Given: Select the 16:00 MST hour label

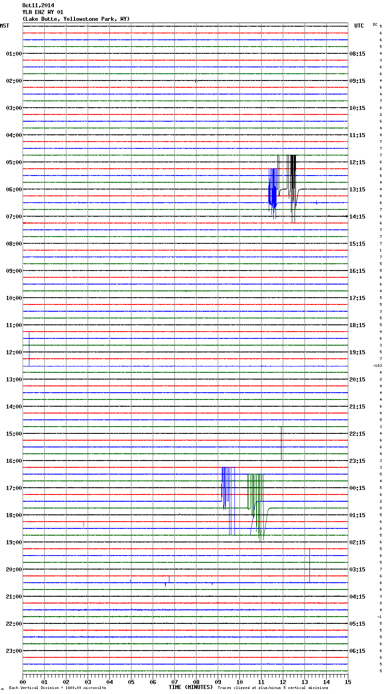Looking at the screenshot, I should (14, 461).
